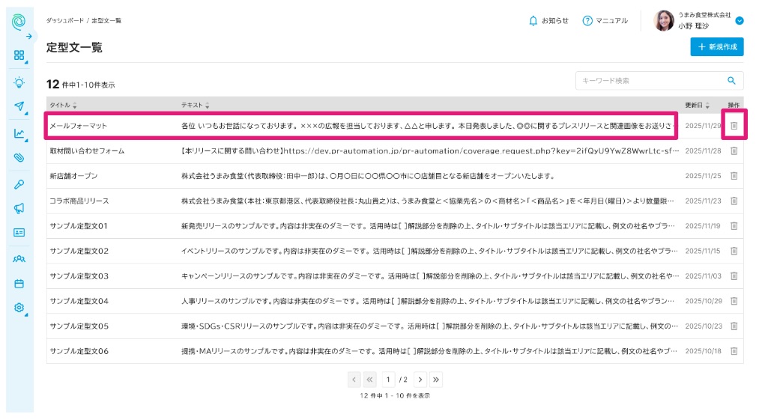Jump to the last page of templates

click(436, 380)
